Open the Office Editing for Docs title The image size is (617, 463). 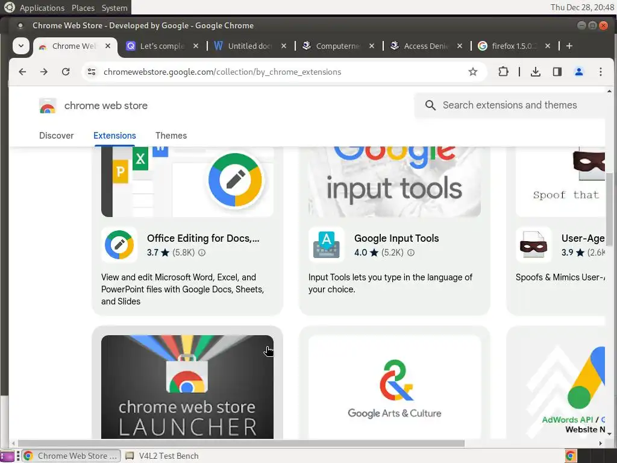click(203, 238)
